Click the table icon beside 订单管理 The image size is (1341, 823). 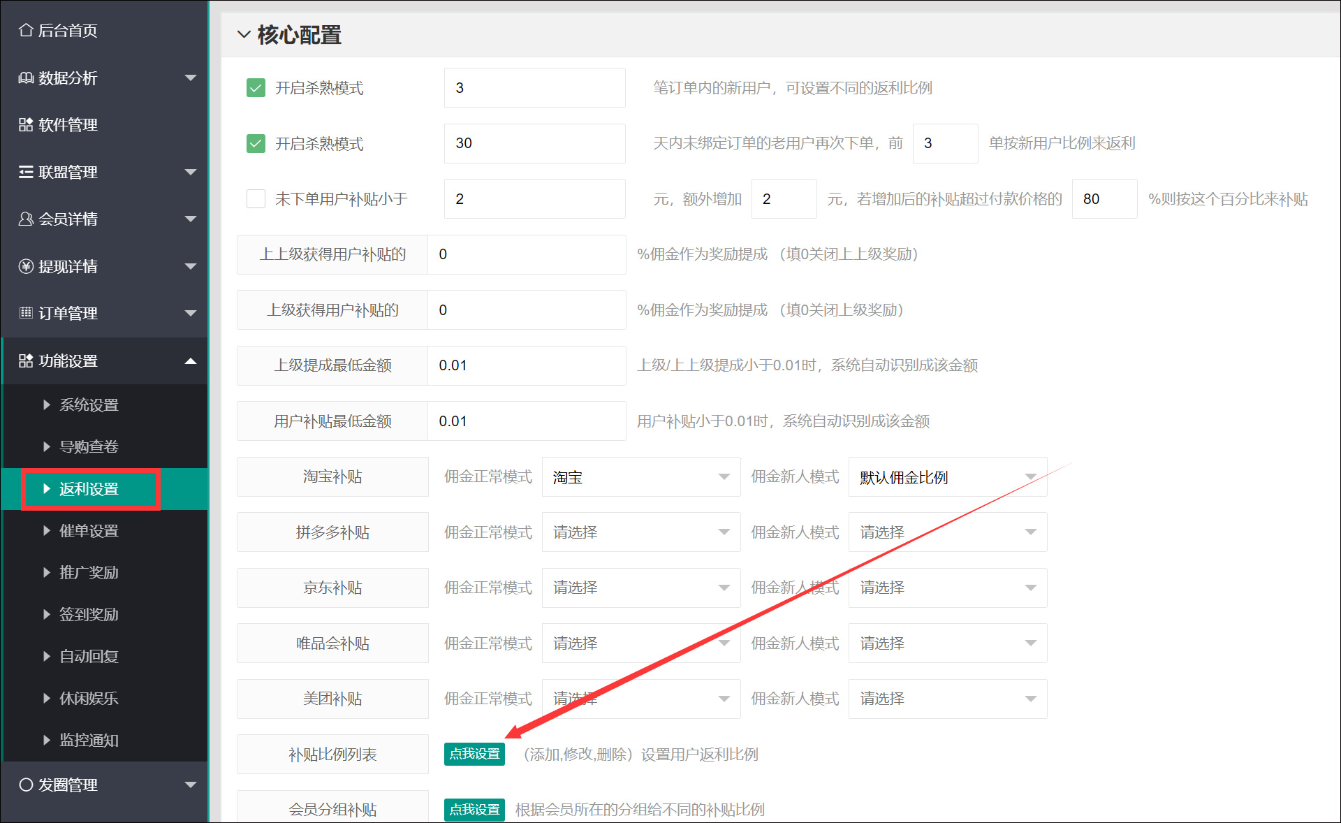pos(26,313)
